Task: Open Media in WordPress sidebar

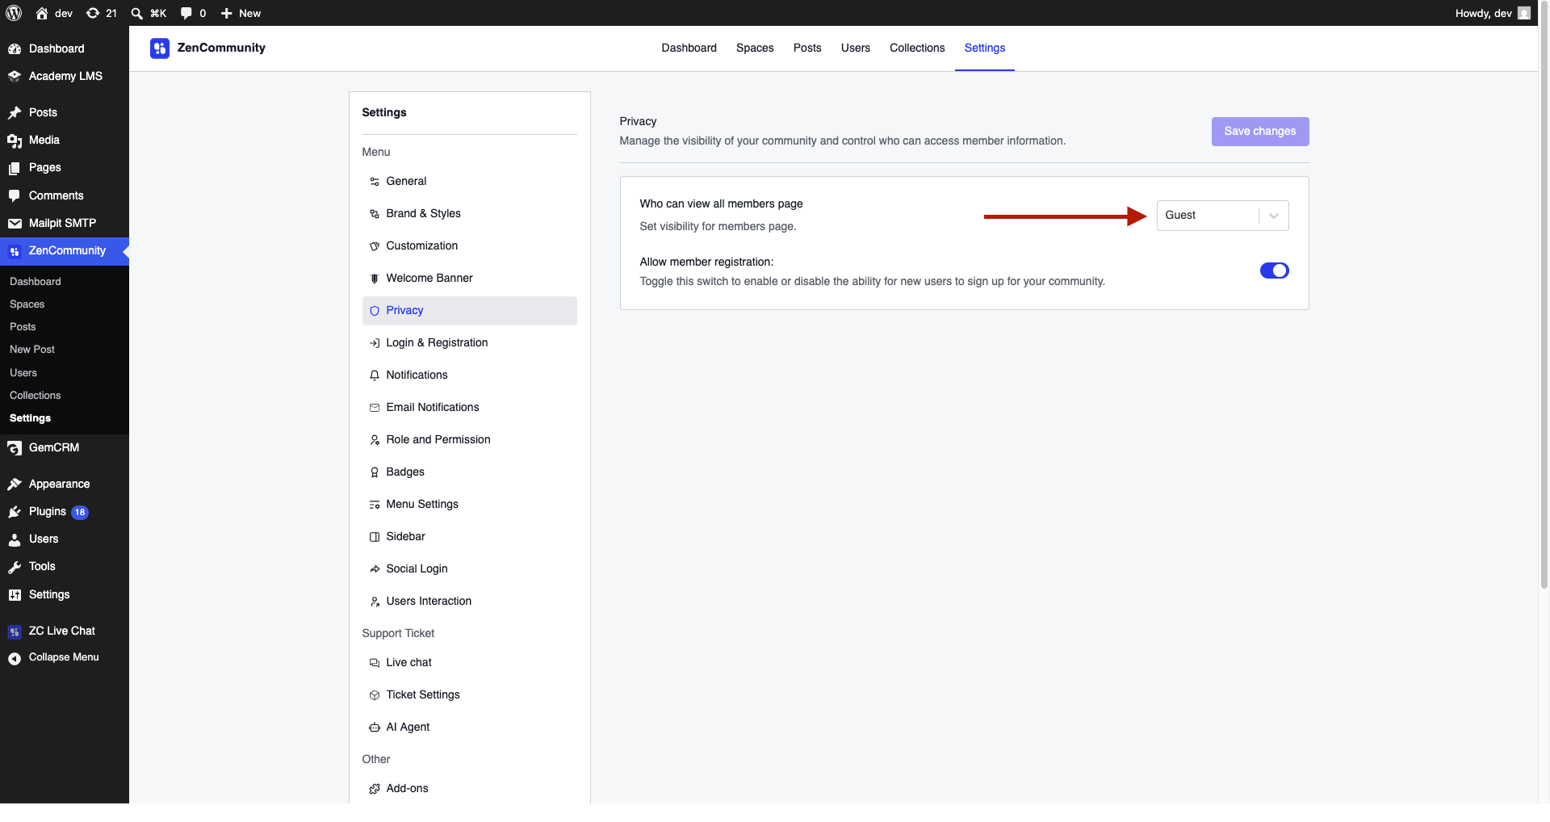Action: (65, 140)
